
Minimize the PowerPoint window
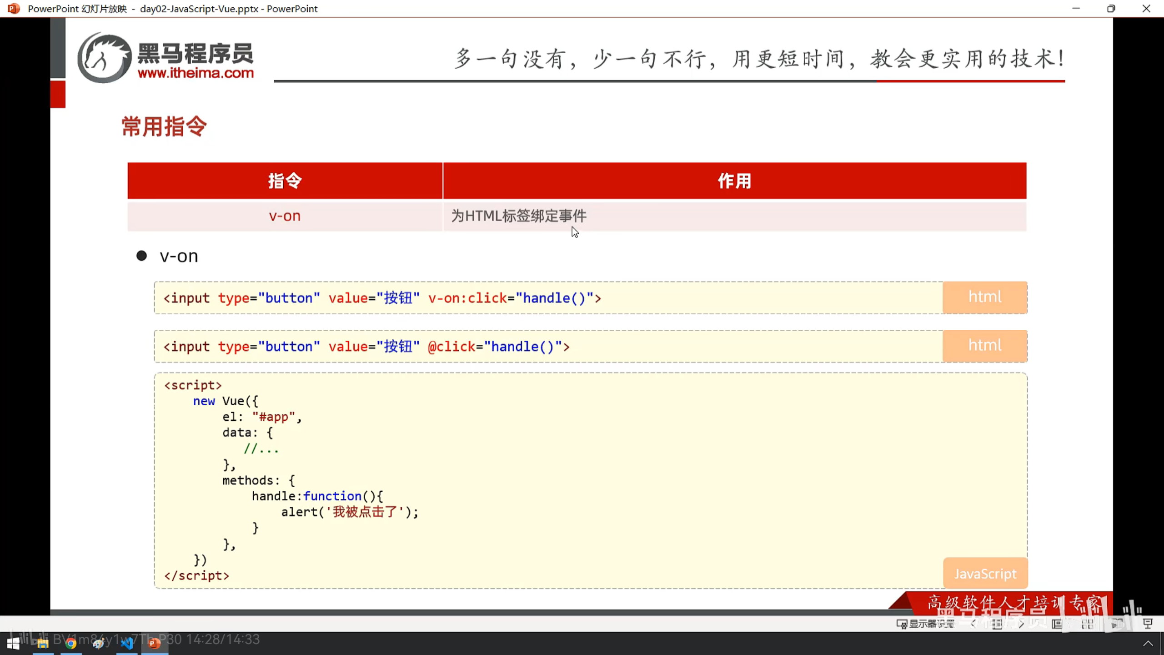(1076, 9)
